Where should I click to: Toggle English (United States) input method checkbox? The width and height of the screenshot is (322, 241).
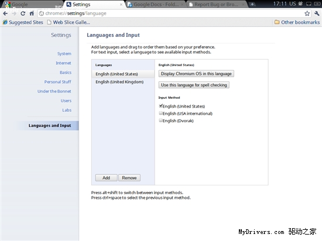pos(160,106)
